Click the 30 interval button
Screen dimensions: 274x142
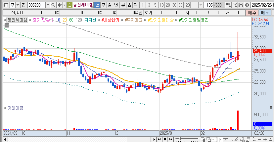pyautogui.click(x=174, y=5)
